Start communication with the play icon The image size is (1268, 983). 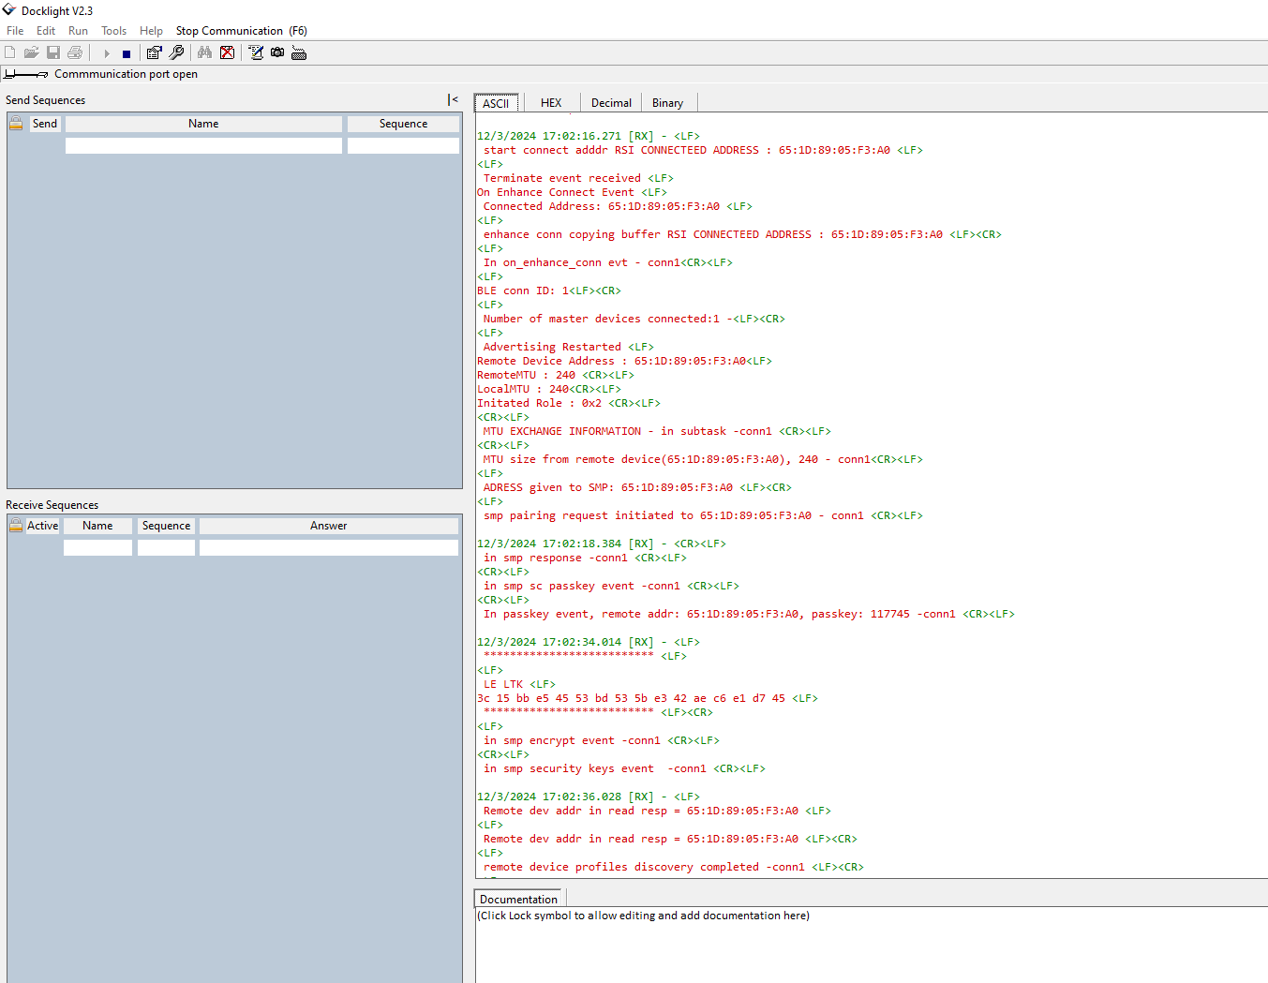click(x=105, y=52)
